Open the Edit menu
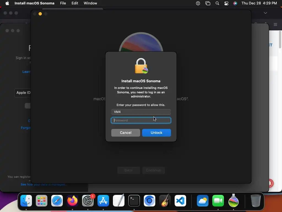Image resolution: width=282 pixels, height=212 pixels. [75, 3]
